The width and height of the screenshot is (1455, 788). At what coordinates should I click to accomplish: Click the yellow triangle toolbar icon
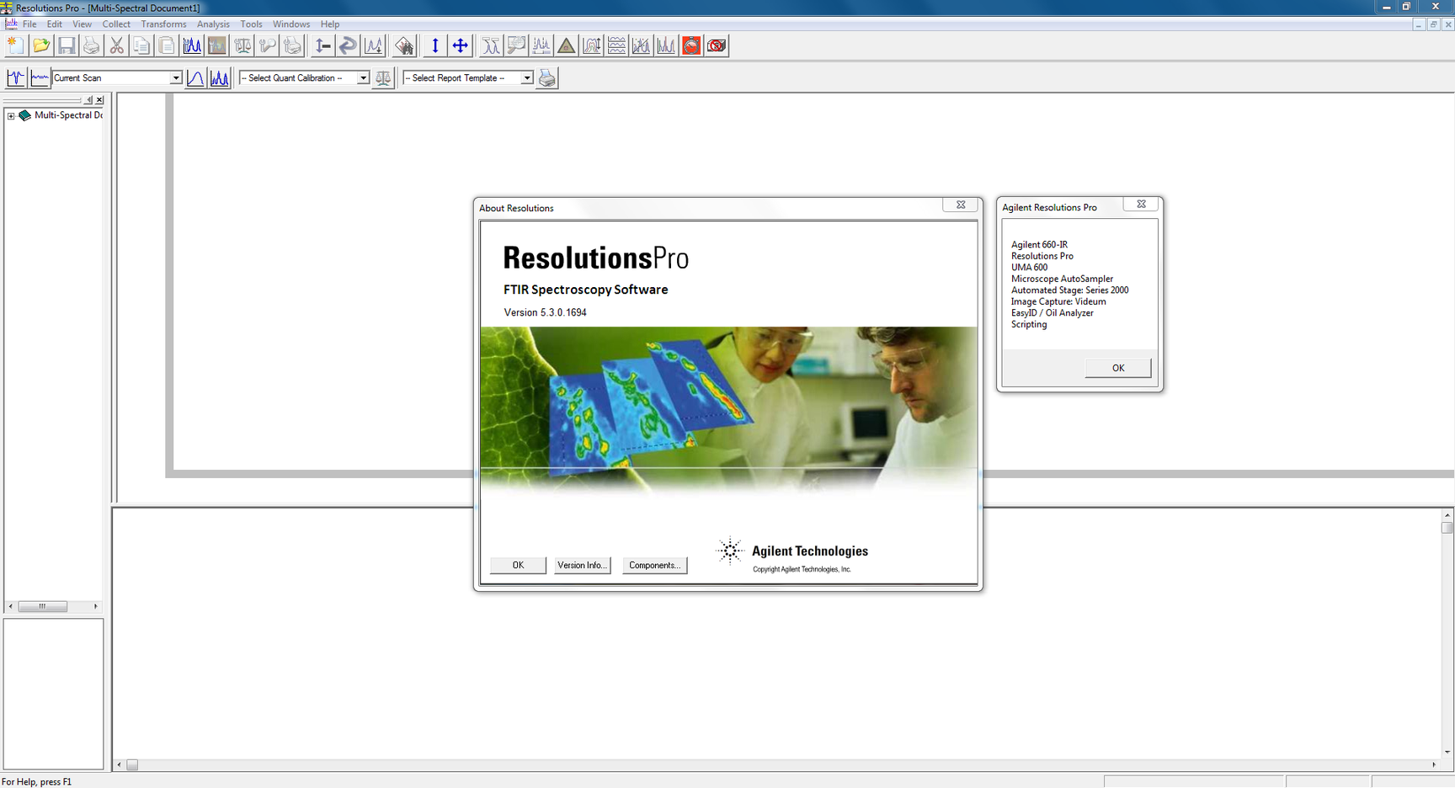click(567, 45)
